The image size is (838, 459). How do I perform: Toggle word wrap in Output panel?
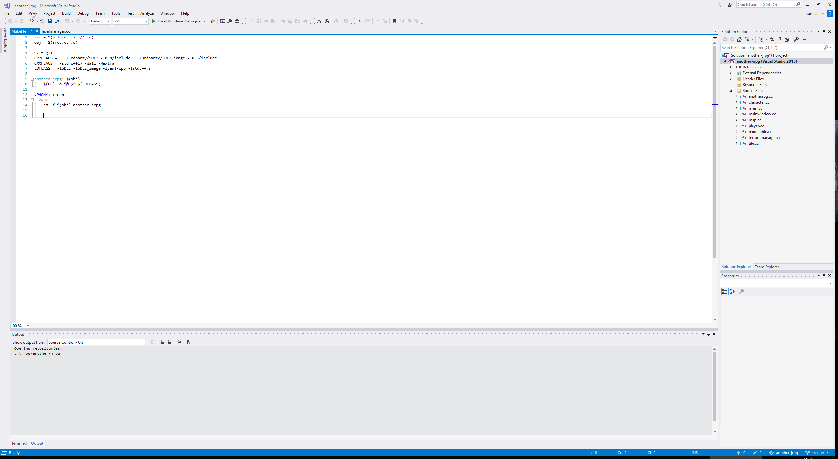[189, 342]
